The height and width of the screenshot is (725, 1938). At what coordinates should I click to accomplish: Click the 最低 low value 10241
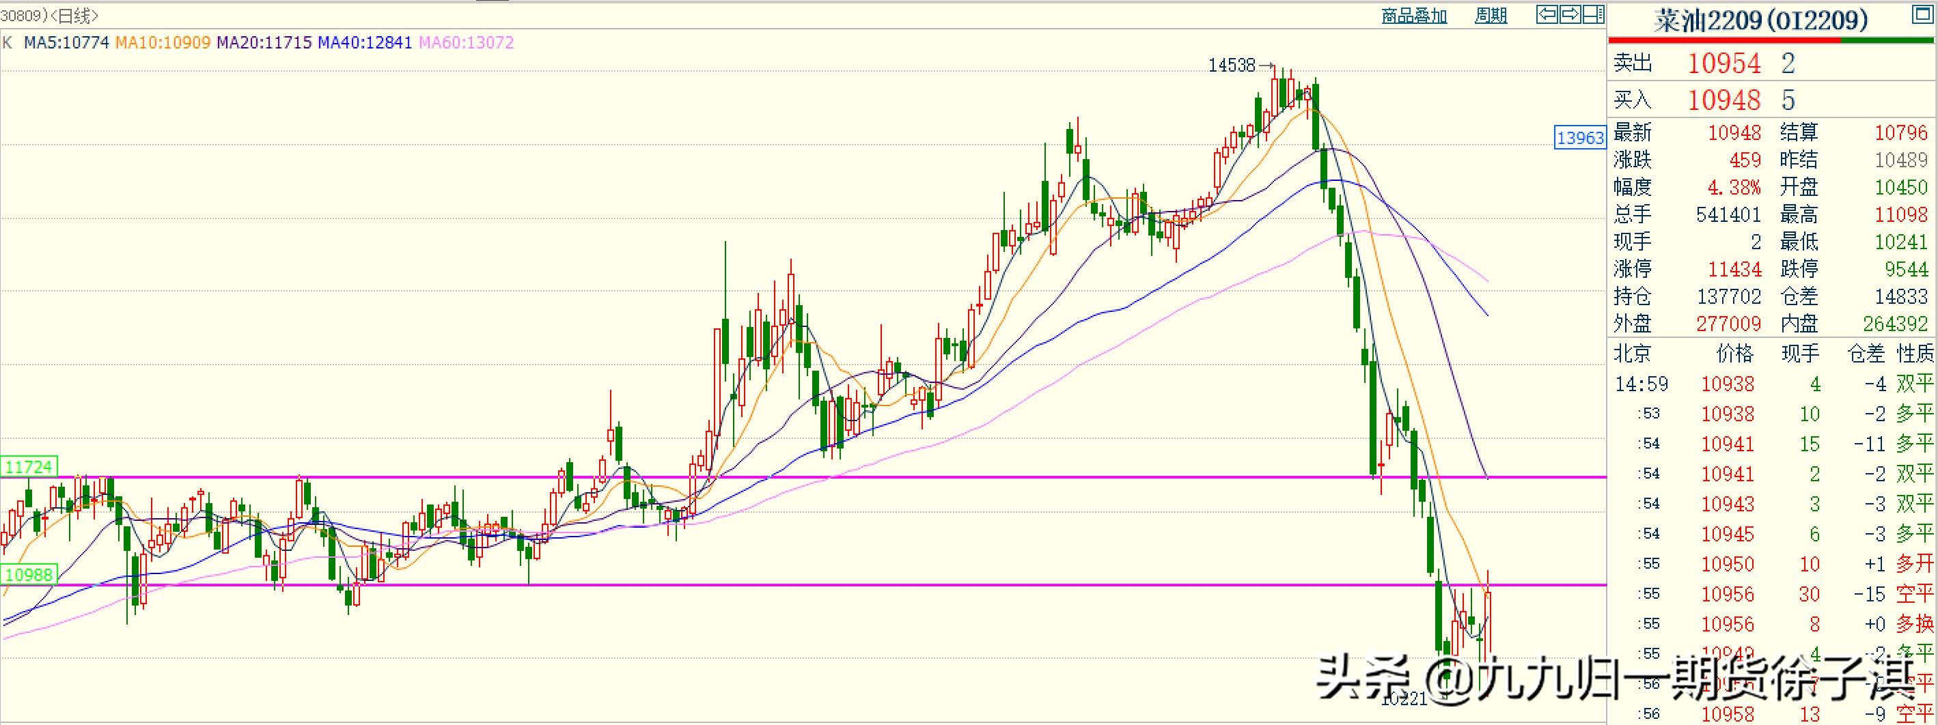[1900, 242]
